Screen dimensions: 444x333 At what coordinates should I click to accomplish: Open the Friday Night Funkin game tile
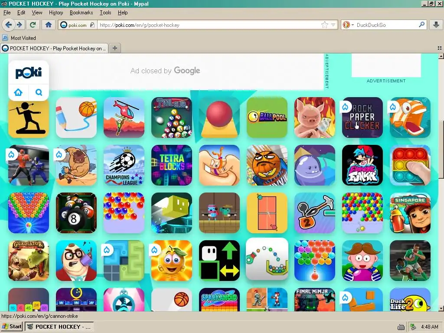pos(362,165)
